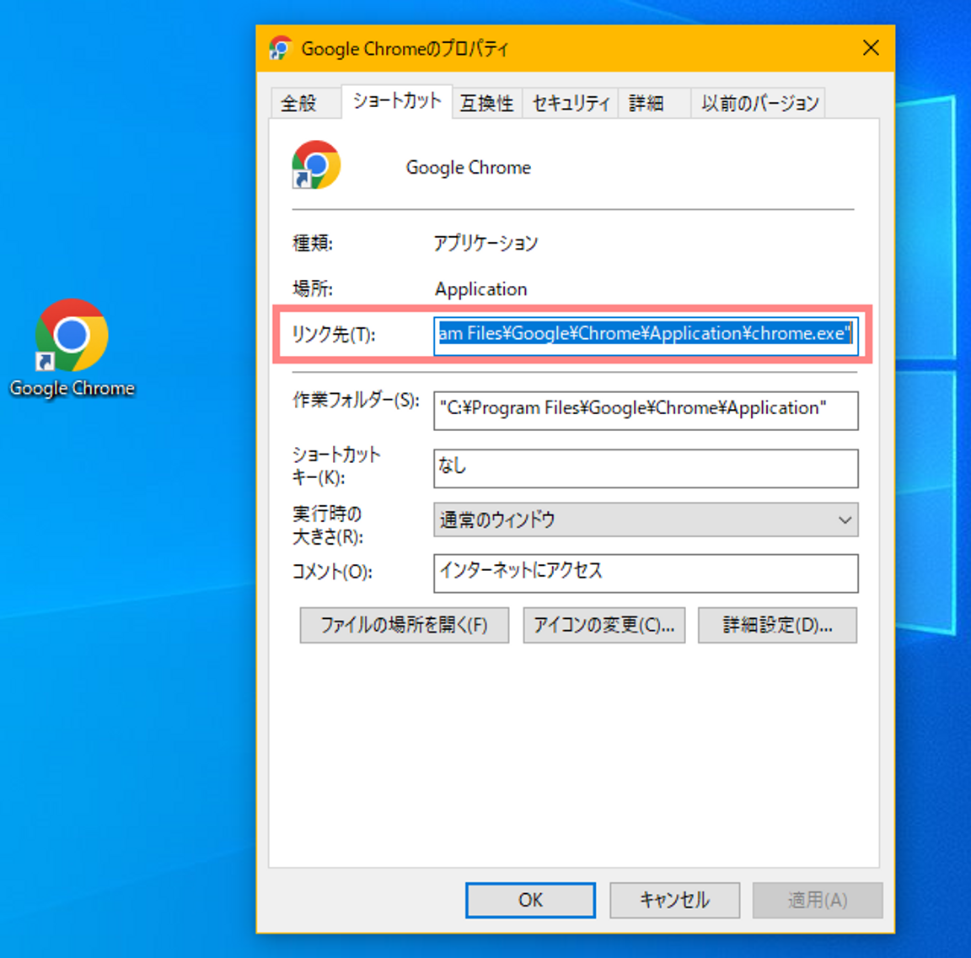Click the 種類: label
This screenshot has width=971, height=958.
(312, 243)
